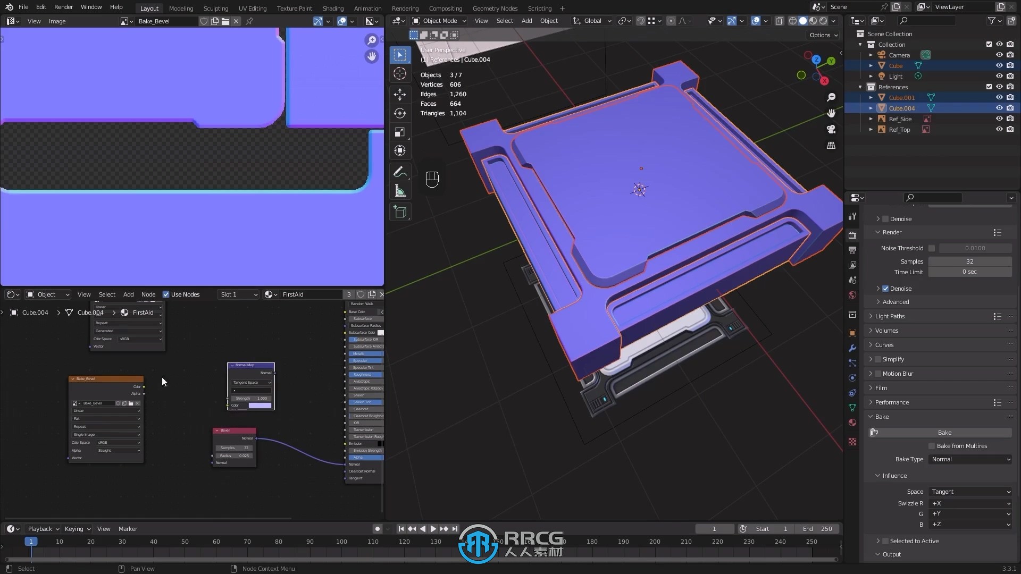This screenshot has height=574, width=1021.
Task: Select the Move tool in the viewport
Action: 400,95
